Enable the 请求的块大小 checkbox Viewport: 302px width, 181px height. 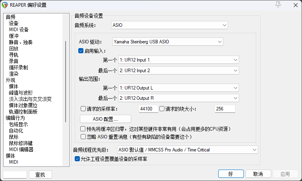point(162,108)
